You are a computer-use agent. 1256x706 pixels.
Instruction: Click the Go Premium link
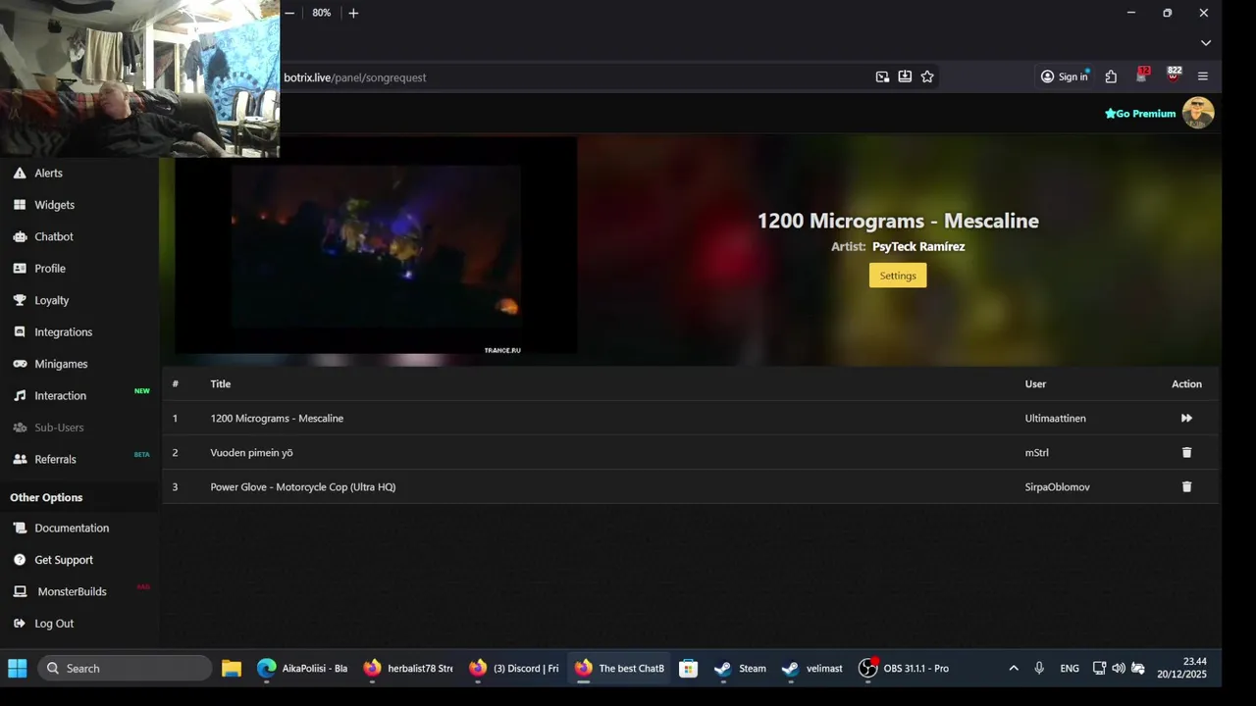(1140, 114)
